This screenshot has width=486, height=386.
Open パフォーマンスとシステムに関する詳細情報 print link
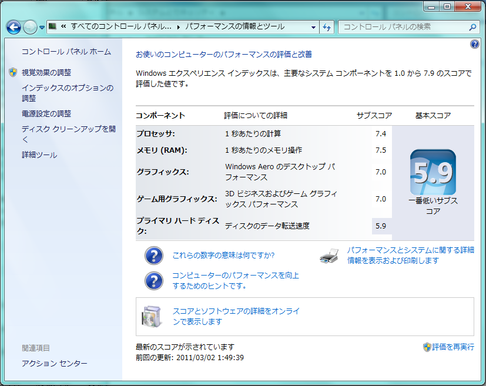[410, 255]
